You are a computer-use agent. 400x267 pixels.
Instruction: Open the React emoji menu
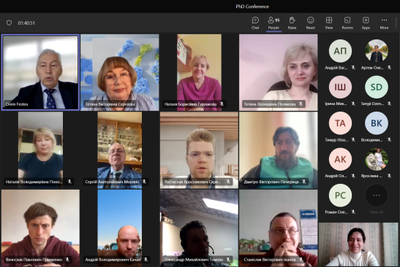point(311,23)
